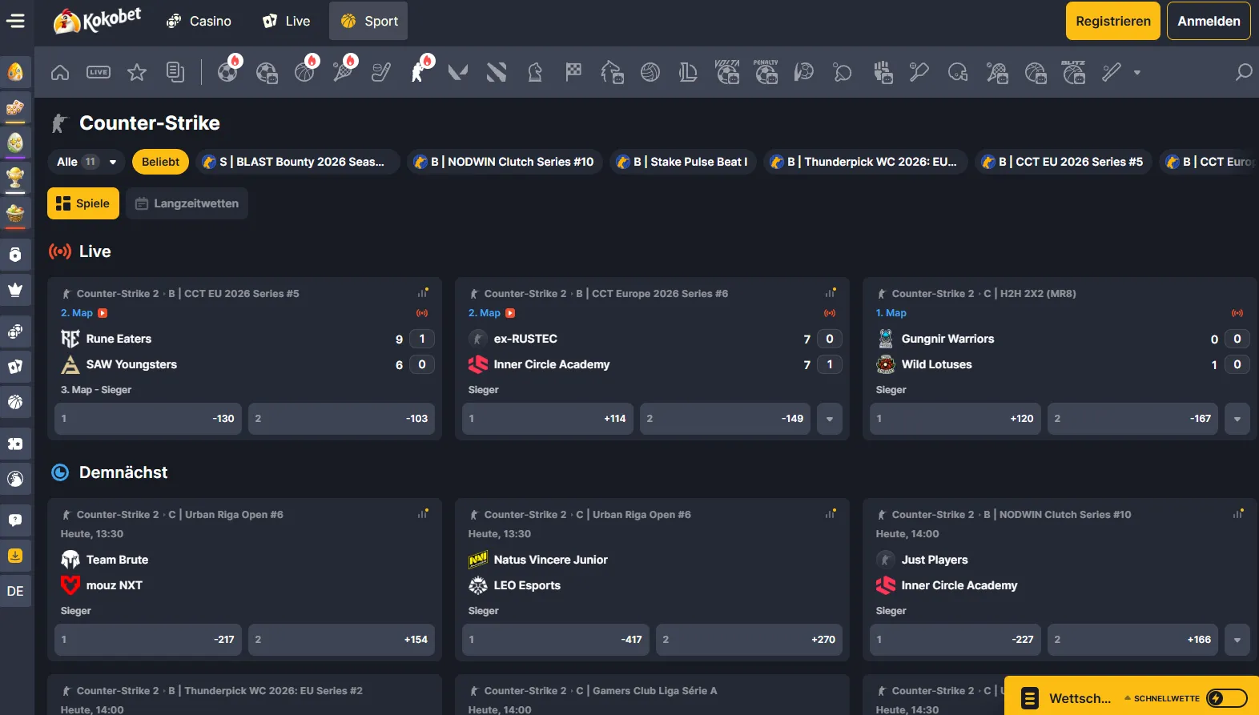1259x715 pixels.
Task: Toggle the Schnellwette quick bet switch
Action: point(1227,698)
